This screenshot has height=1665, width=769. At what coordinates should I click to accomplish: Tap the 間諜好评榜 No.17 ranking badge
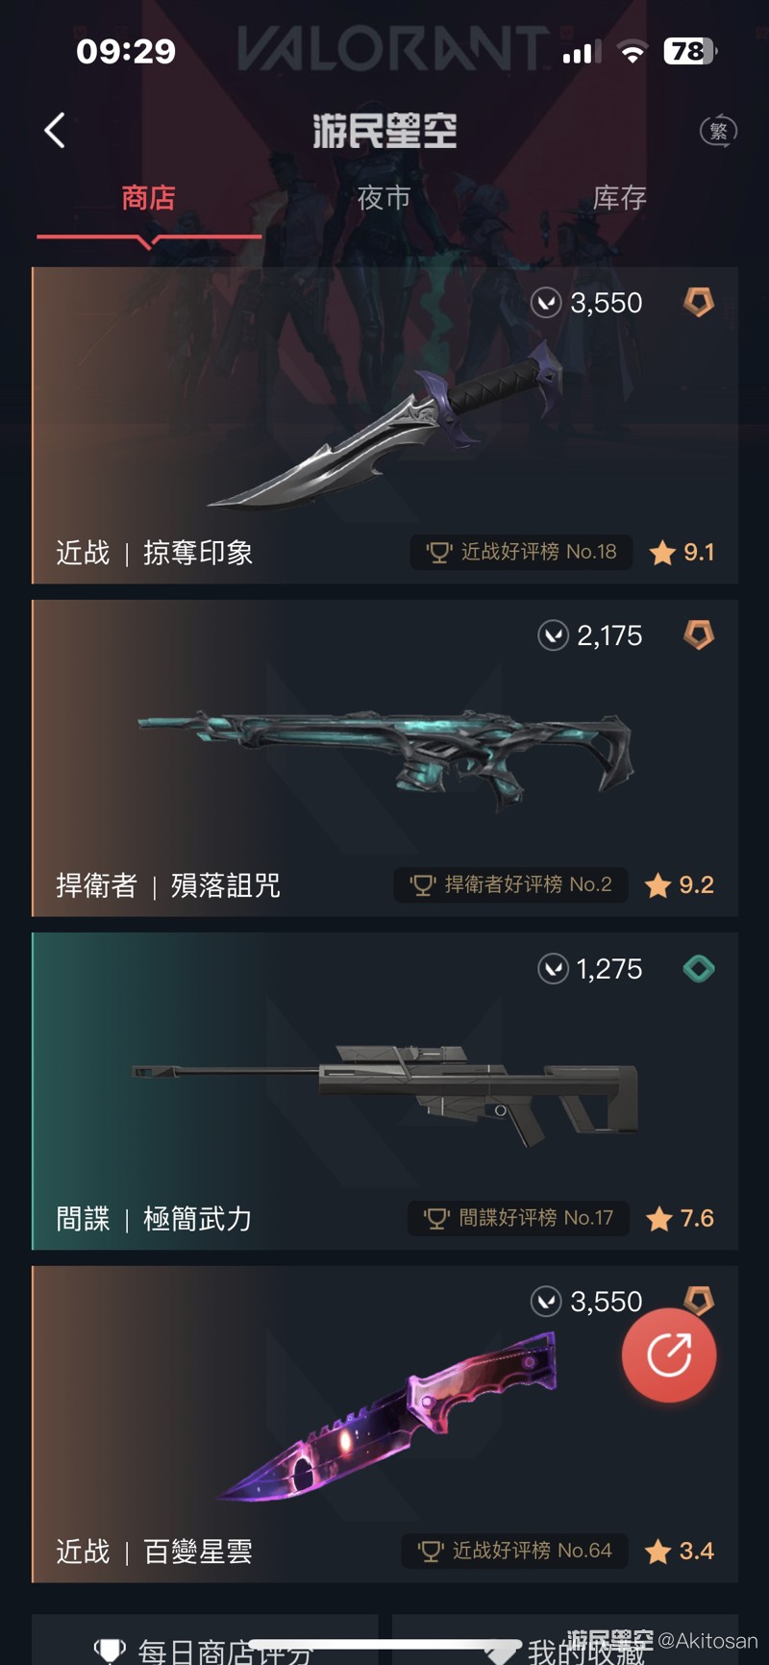tap(518, 1218)
